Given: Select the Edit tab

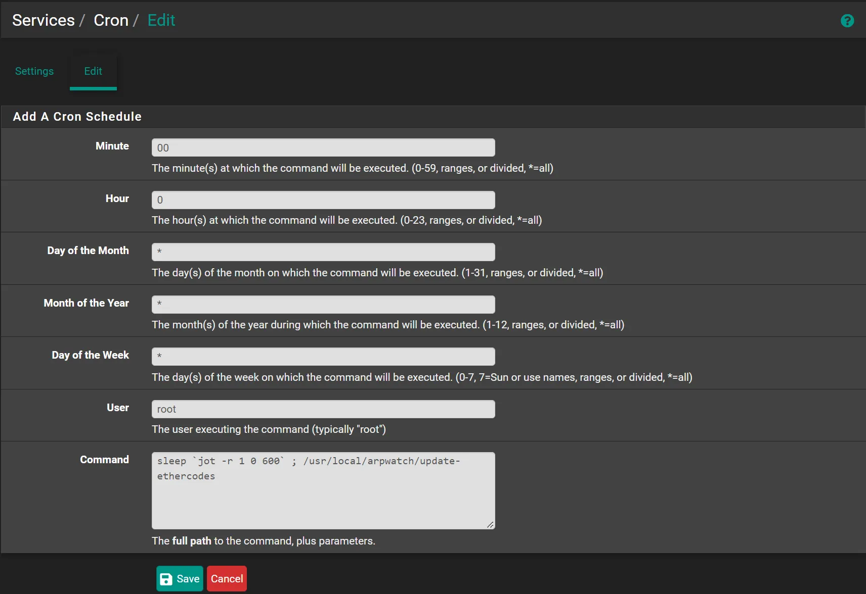Looking at the screenshot, I should pyautogui.click(x=93, y=71).
